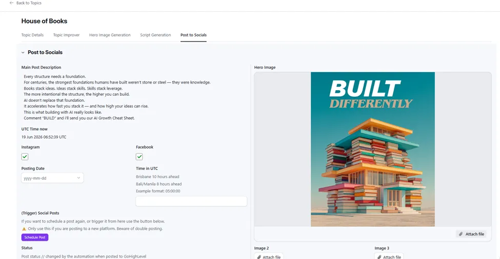Open the Topic Details tab
Screen dimensions: 500x259
click(32, 35)
